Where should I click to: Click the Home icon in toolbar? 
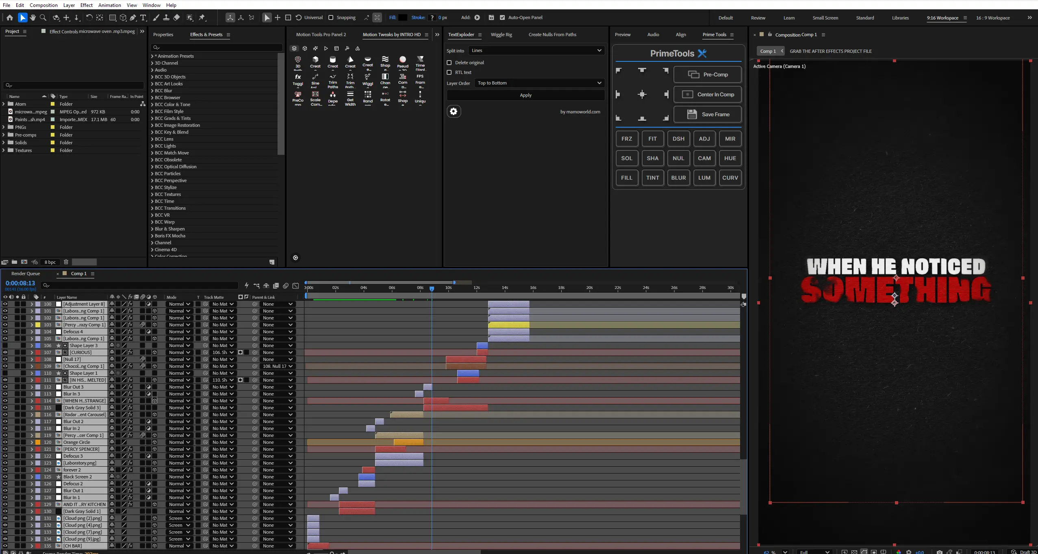[x=10, y=17]
